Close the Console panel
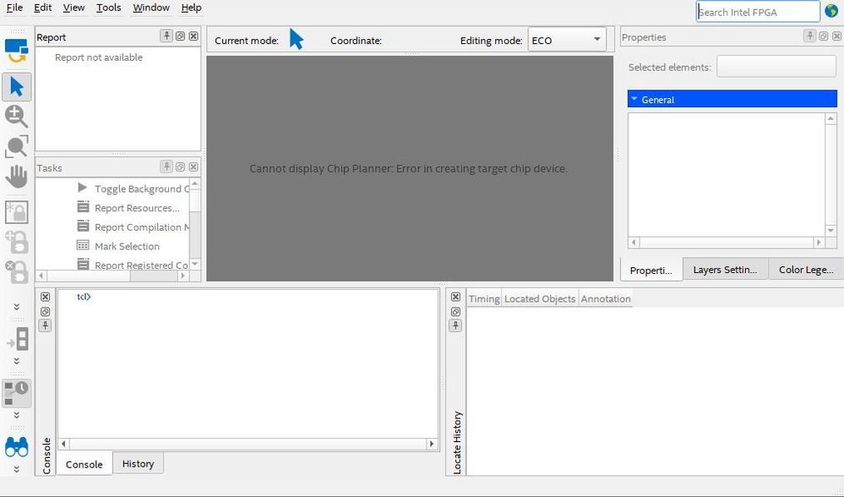Viewport: 844px width, 497px height. (x=46, y=298)
